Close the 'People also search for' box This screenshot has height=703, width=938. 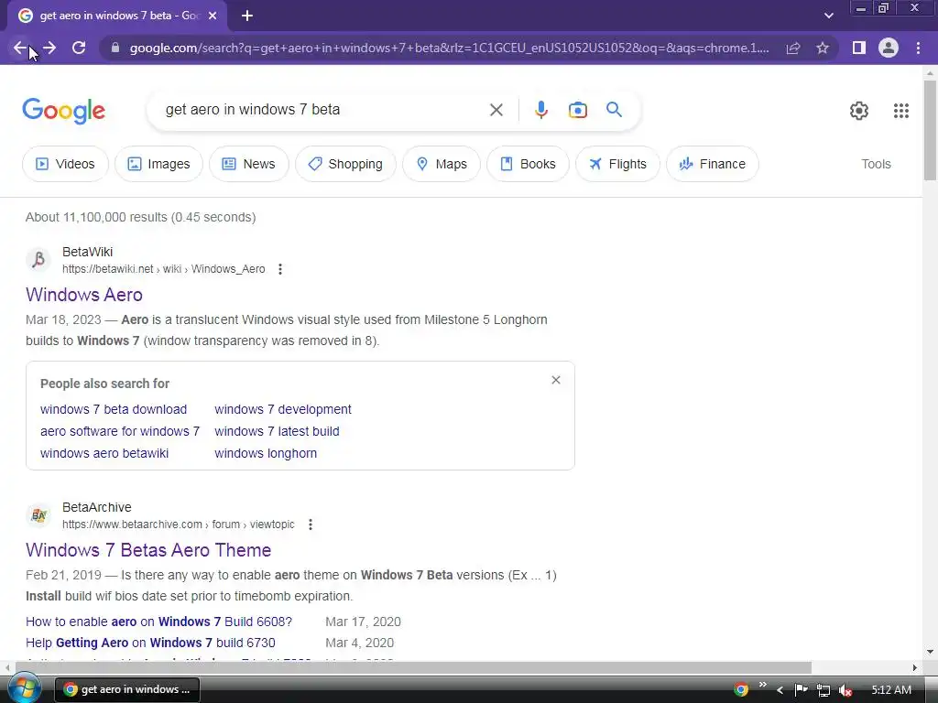point(556,380)
